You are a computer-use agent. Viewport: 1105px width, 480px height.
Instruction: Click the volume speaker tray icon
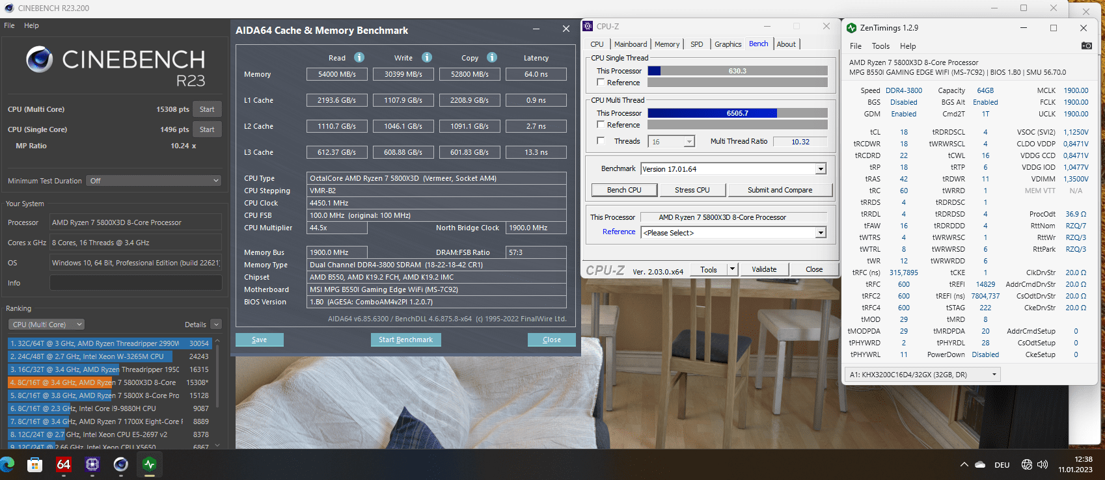pyautogui.click(x=1043, y=464)
